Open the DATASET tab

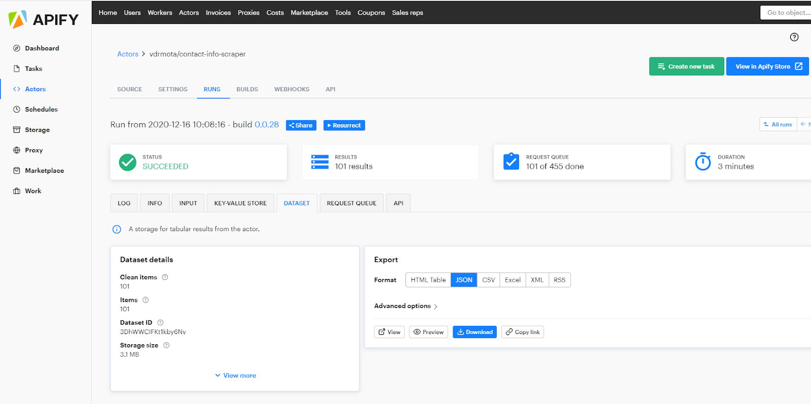pyautogui.click(x=297, y=203)
